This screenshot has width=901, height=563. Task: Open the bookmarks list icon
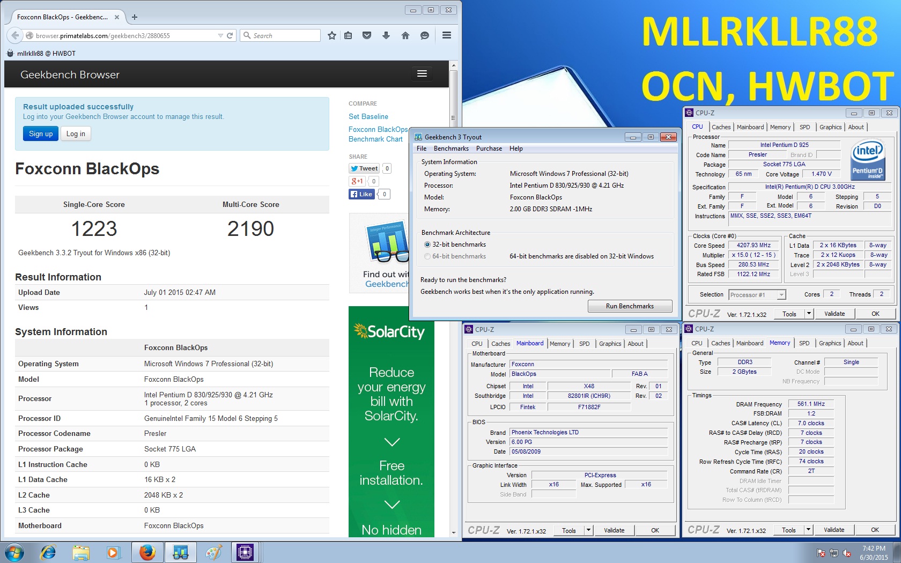point(348,35)
